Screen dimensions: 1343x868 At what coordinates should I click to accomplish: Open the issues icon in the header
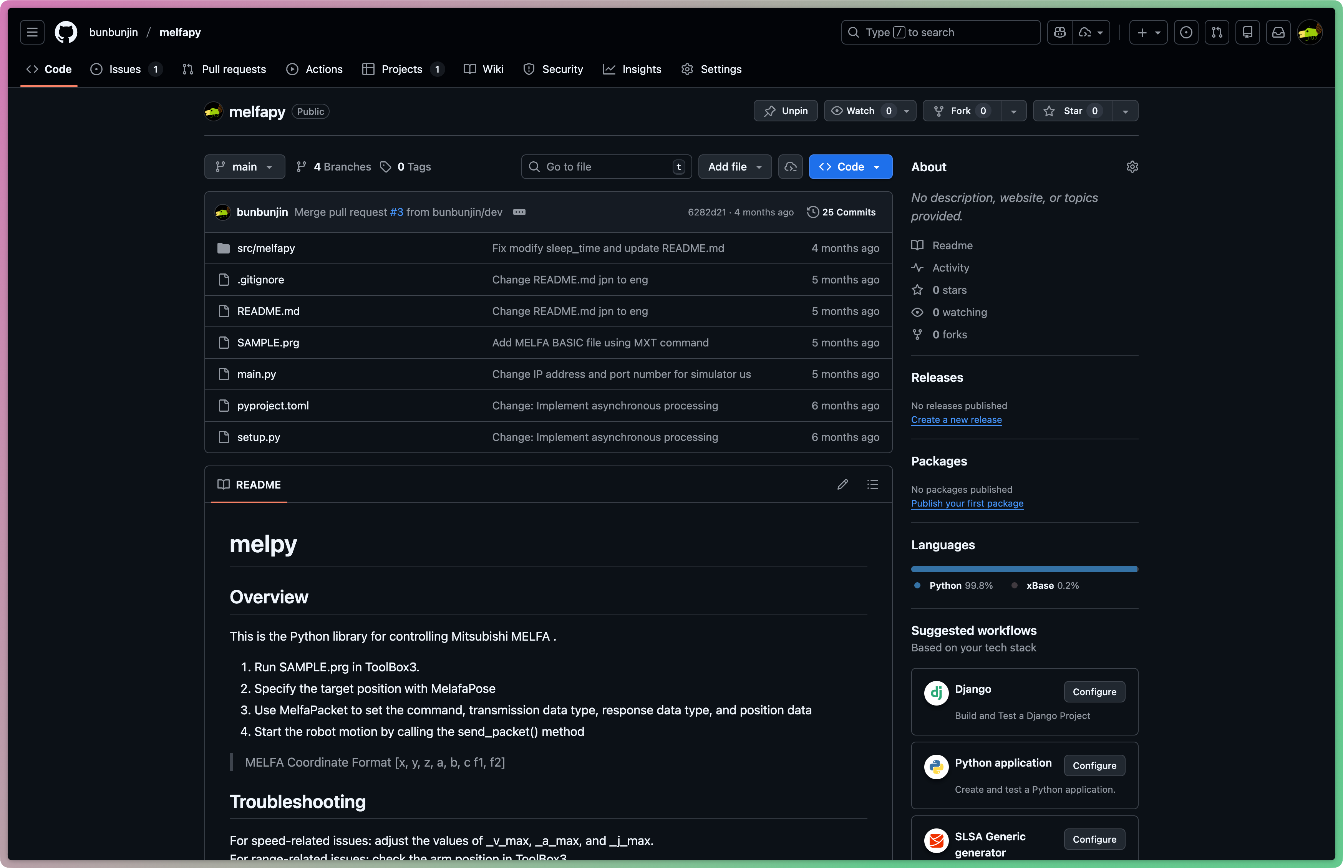tap(1186, 32)
